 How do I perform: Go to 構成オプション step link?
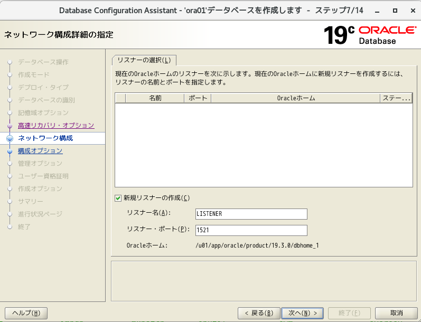coord(40,151)
